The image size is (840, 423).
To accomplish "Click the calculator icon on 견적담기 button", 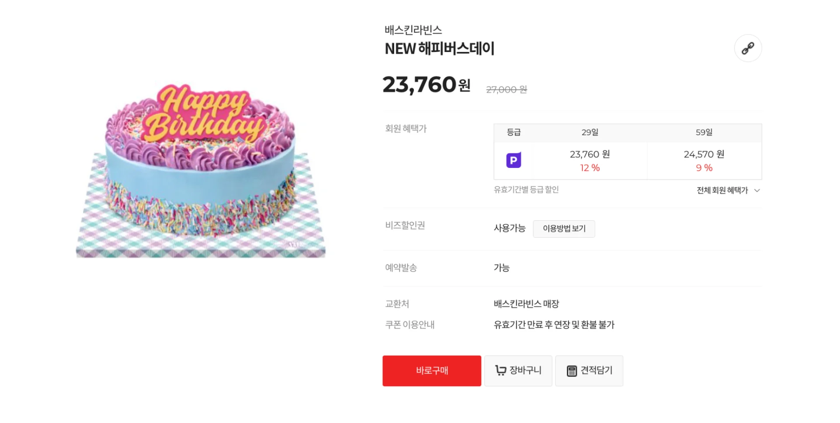I will (x=572, y=370).
